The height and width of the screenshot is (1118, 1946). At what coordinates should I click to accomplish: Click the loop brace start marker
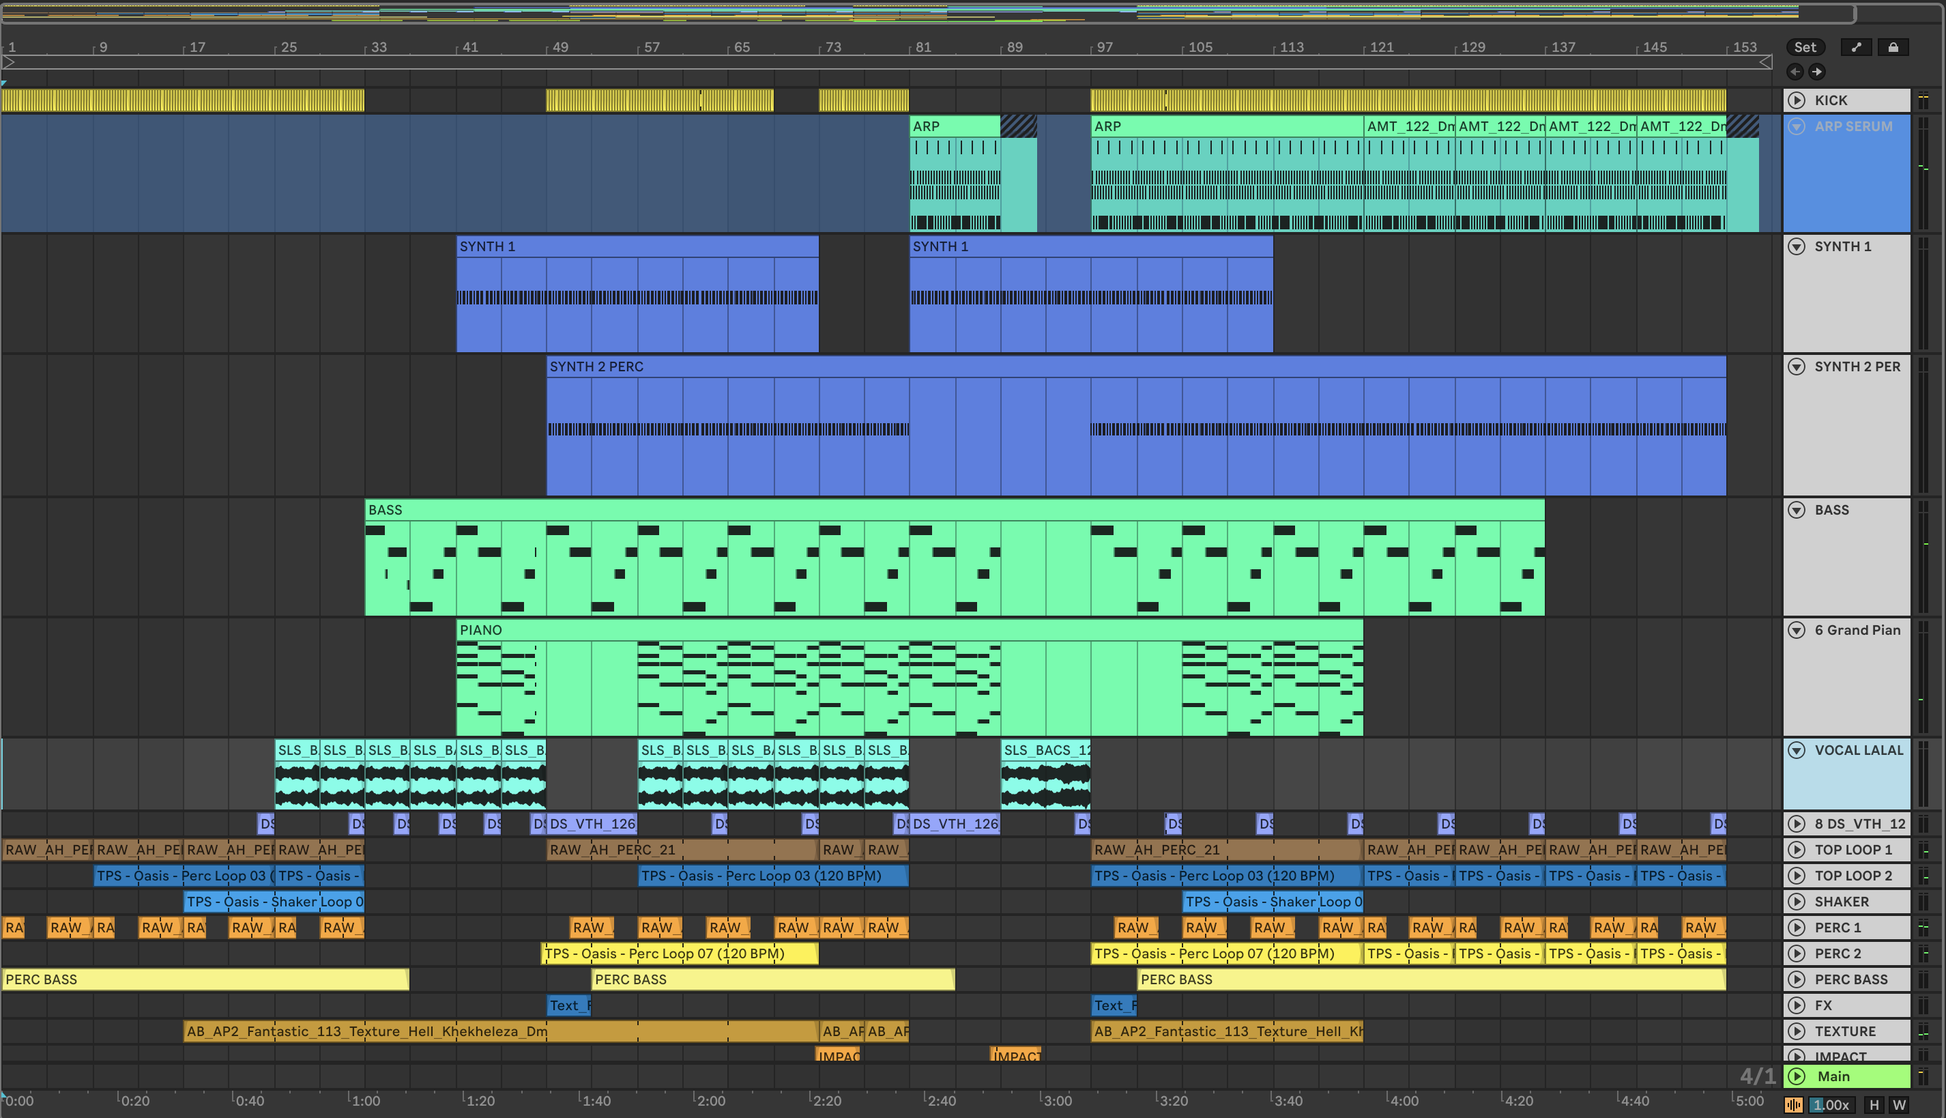coord(8,62)
